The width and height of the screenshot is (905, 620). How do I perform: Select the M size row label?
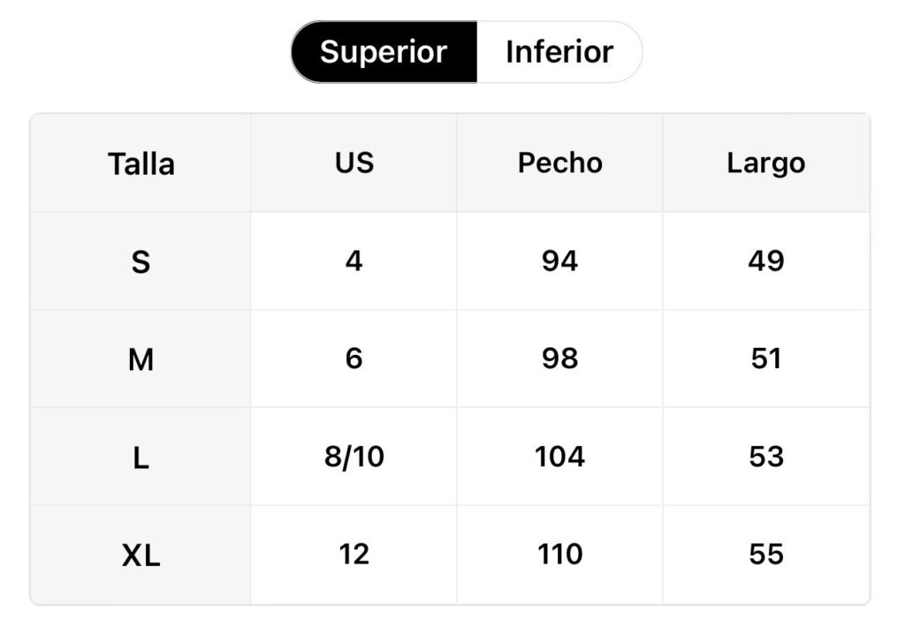click(x=141, y=359)
